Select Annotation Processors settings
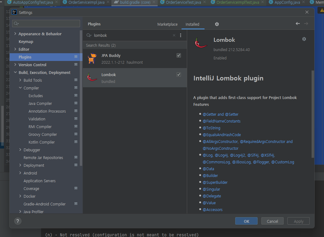The height and width of the screenshot is (237, 324). [47, 111]
